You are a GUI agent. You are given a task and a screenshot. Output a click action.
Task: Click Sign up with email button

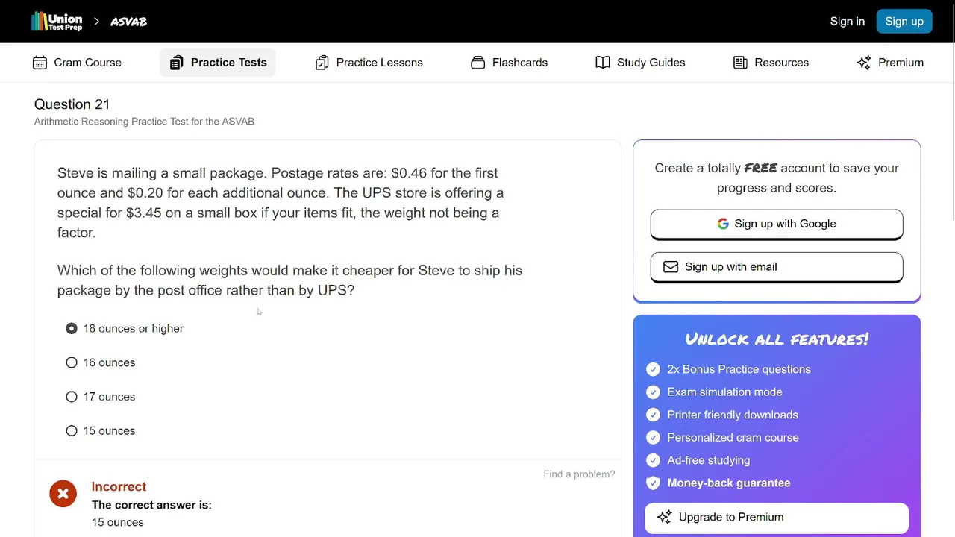(x=777, y=267)
